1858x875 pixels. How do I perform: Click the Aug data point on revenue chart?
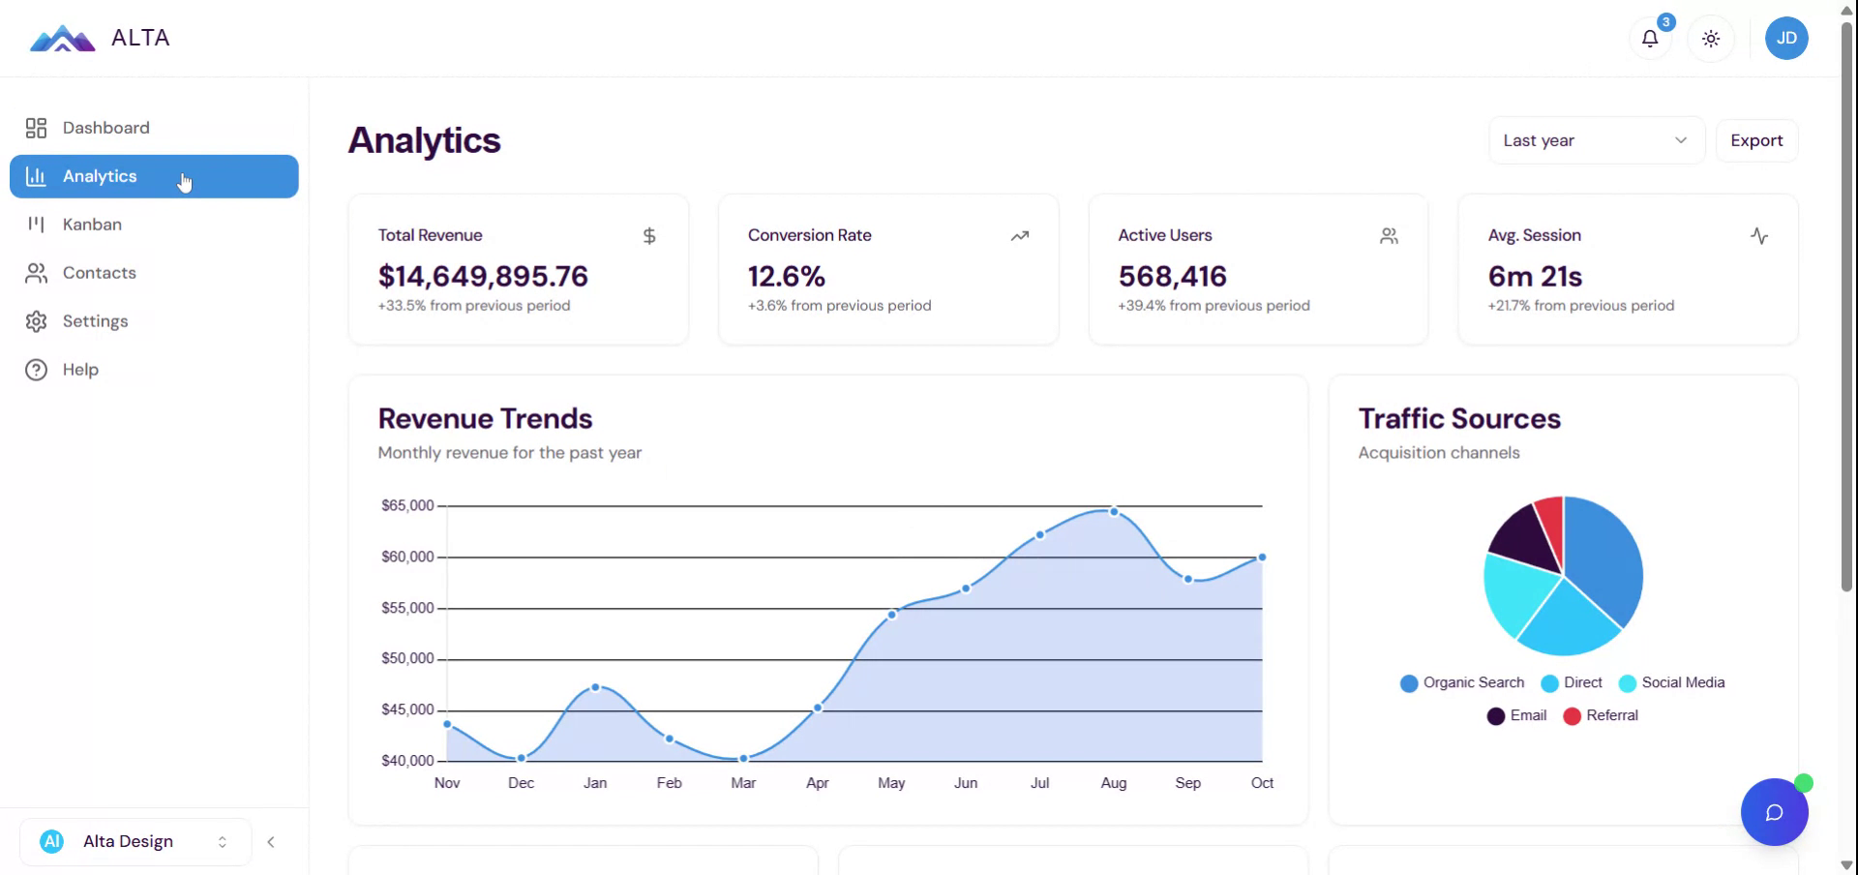click(x=1114, y=511)
